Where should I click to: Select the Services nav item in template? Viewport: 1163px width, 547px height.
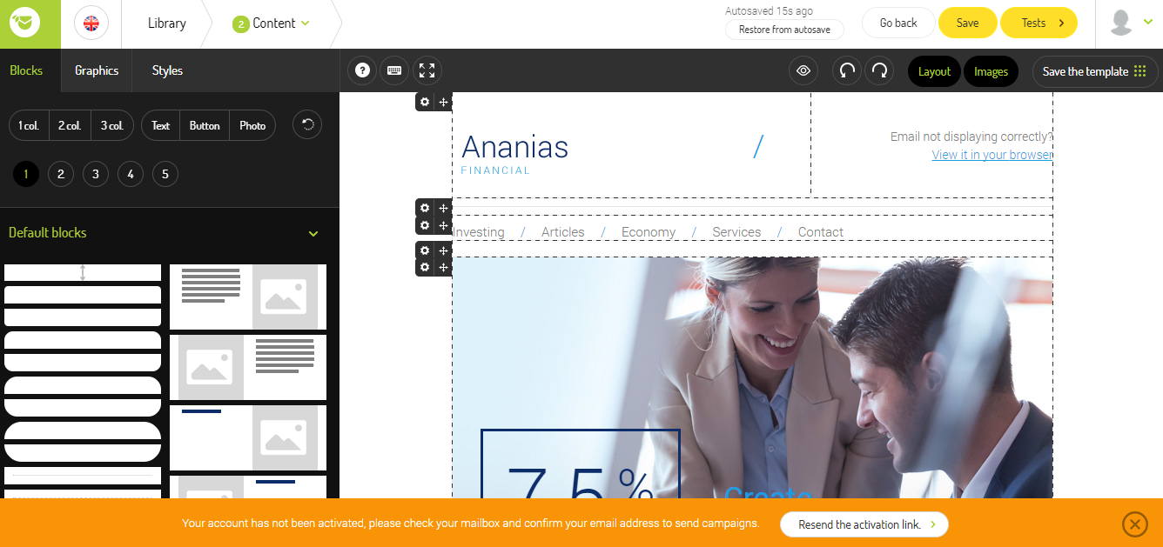click(x=736, y=232)
